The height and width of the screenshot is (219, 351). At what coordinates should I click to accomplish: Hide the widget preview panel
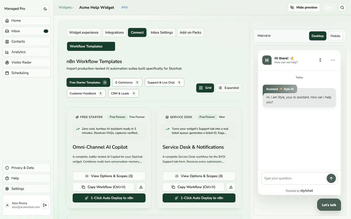pyautogui.click(x=304, y=7)
